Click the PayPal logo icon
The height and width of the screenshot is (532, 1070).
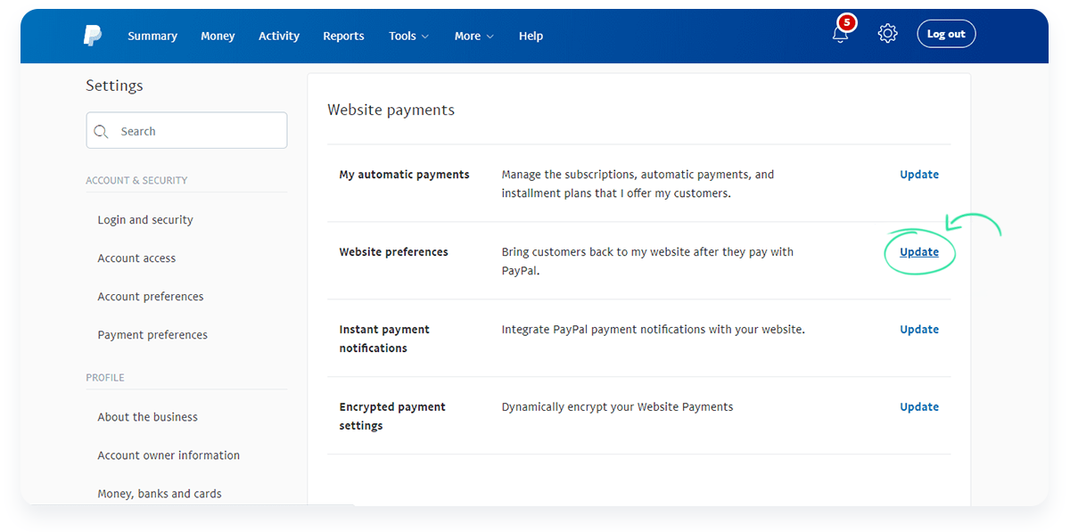click(93, 36)
